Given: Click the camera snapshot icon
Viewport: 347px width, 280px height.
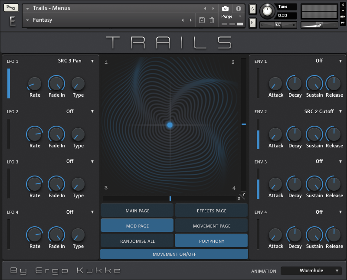Looking at the screenshot, I should 225,8.
